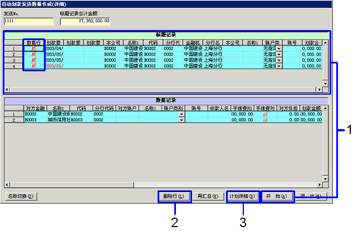Expand 账户类别 dropdown in data row 2

181,120
